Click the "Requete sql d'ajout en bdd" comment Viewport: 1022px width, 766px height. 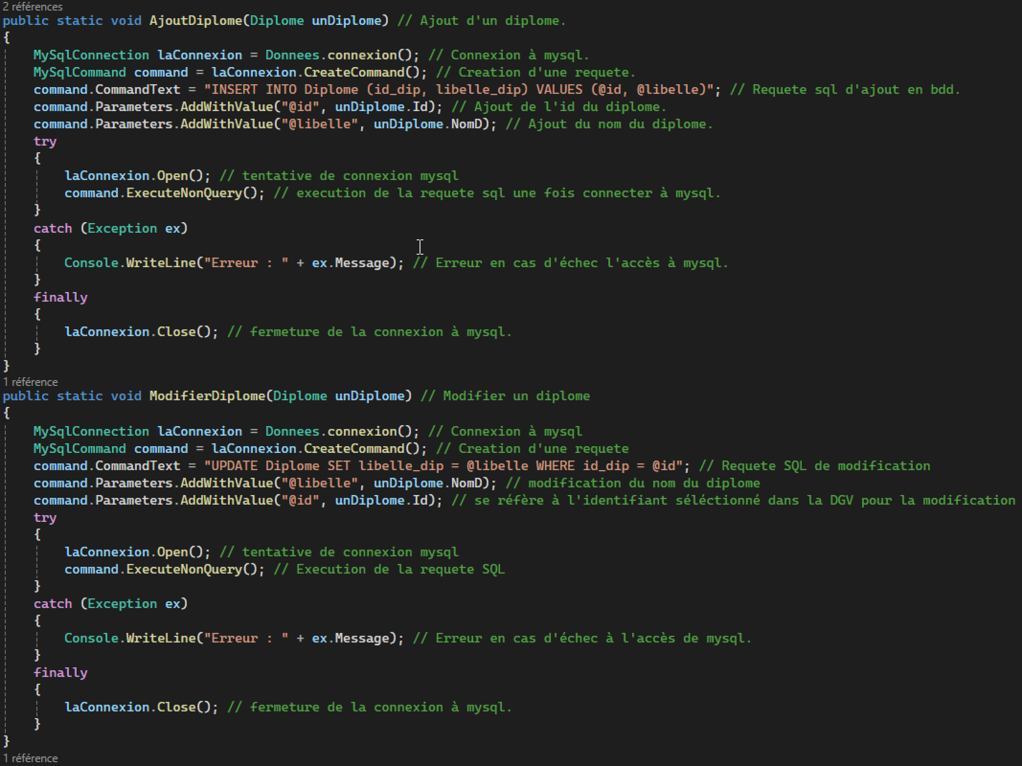point(845,90)
